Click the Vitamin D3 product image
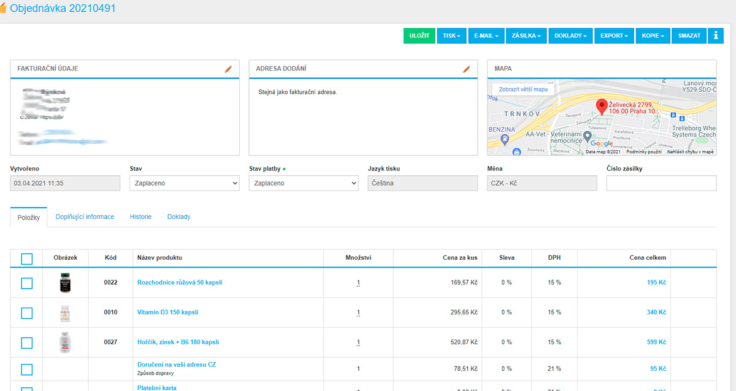 click(65, 313)
